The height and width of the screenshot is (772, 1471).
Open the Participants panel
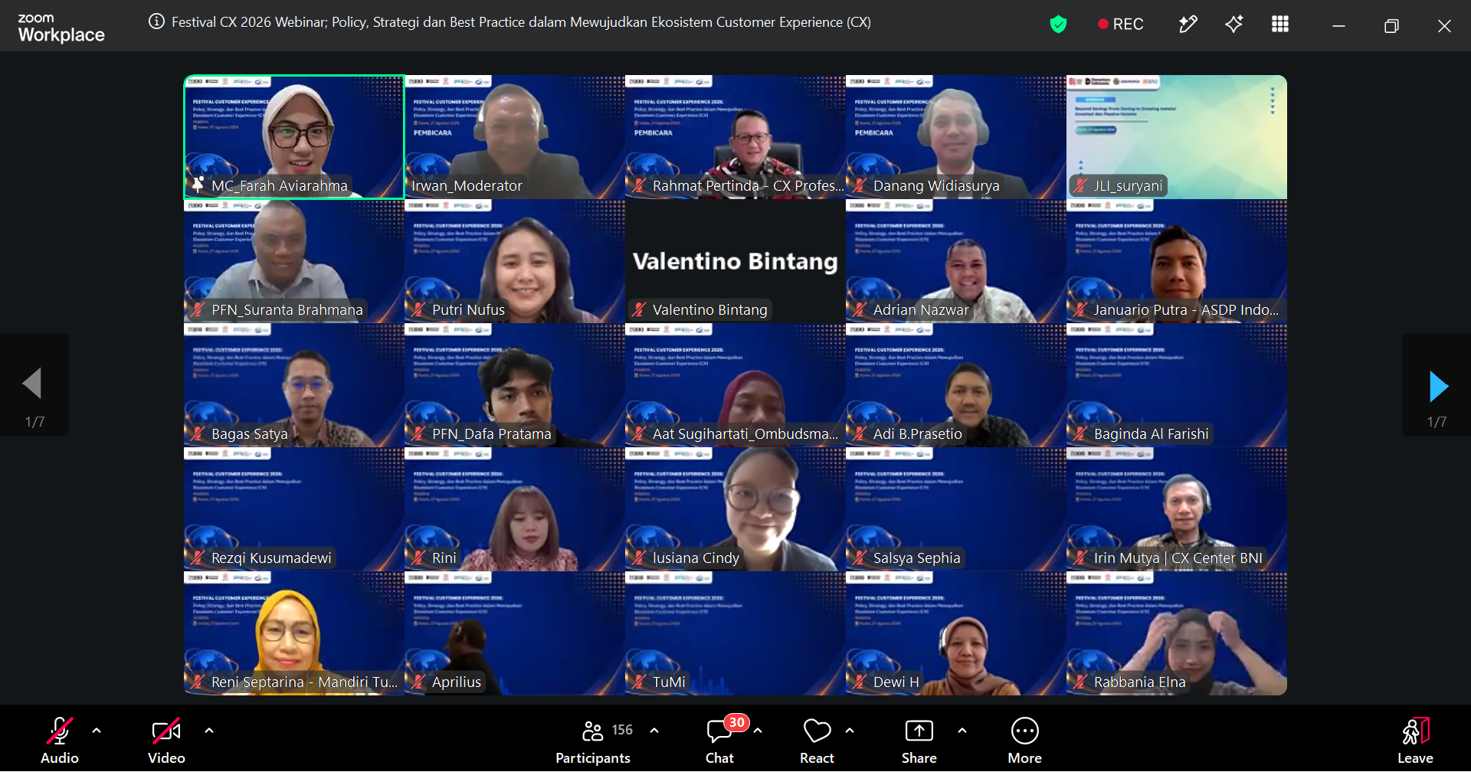pyautogui.click(x=593, y=740)
